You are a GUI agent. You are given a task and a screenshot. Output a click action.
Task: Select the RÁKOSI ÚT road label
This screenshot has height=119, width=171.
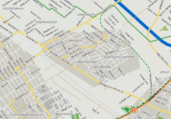click(x=30, y=59)
